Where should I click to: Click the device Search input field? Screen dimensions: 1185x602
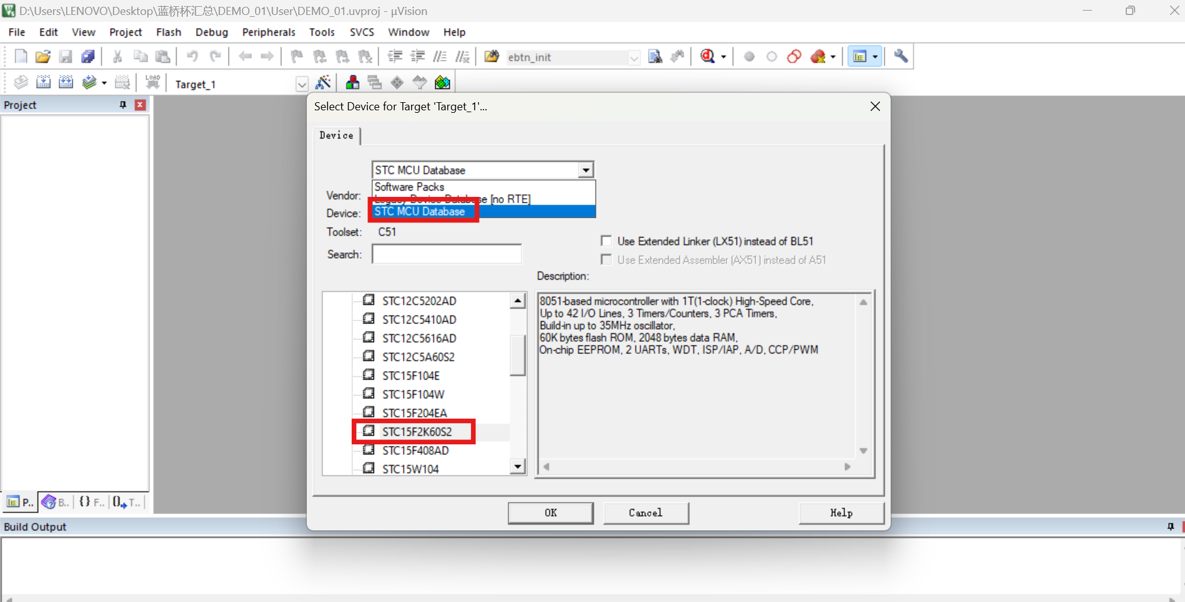pos(447,254)
